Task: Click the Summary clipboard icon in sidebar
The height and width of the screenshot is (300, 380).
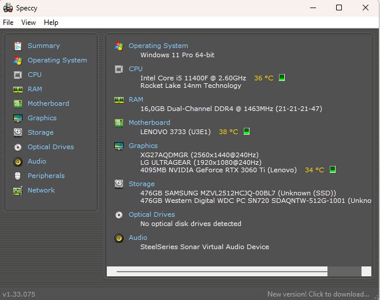Action: (18, 46)
